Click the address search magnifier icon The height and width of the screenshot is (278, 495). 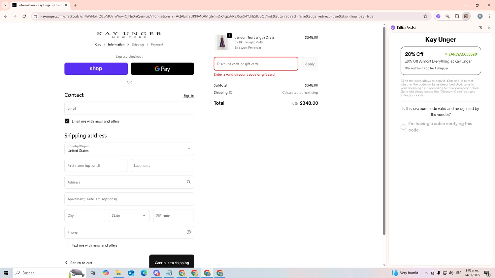188,182
